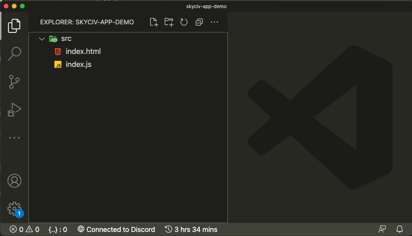412x236 pixels.
Task: Collapse the src folder chevron
Action: [41, 39]
